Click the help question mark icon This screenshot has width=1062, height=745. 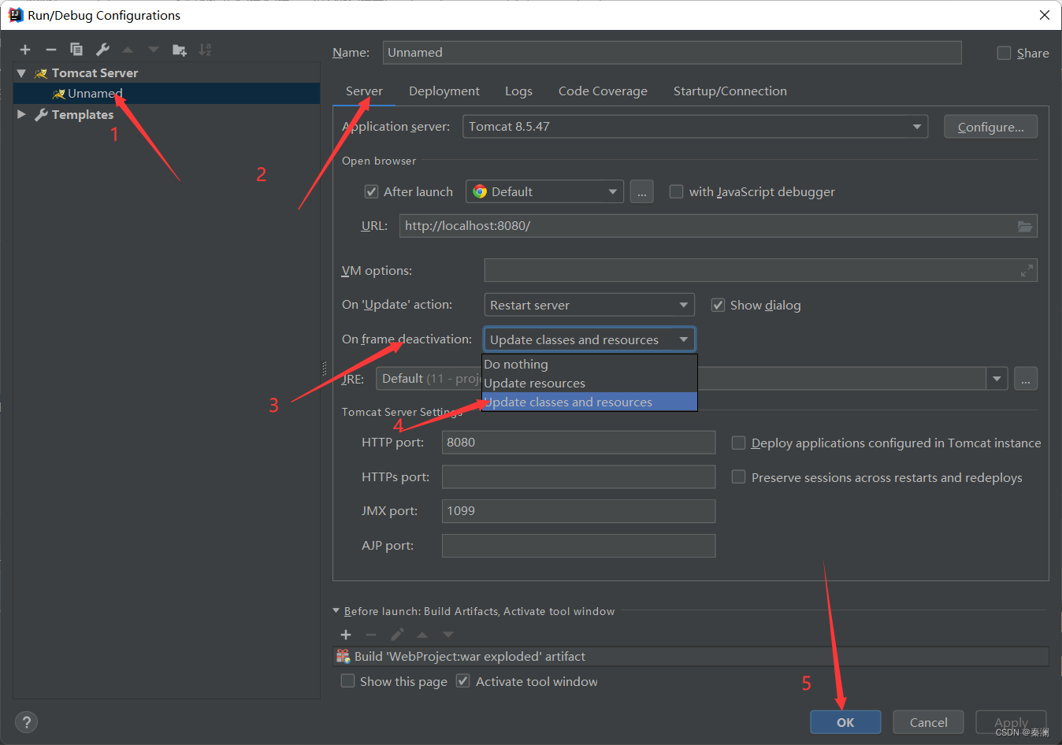[26, 722]
